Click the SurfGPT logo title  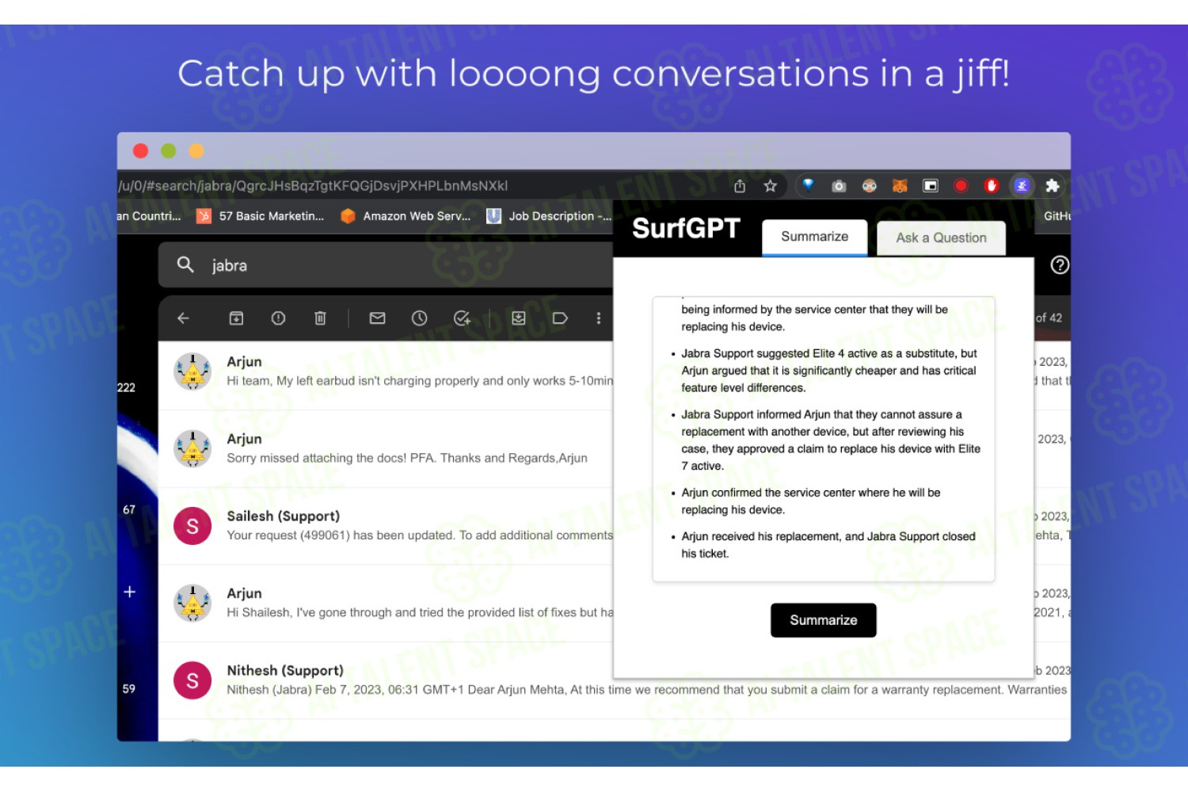pos(686,228)
